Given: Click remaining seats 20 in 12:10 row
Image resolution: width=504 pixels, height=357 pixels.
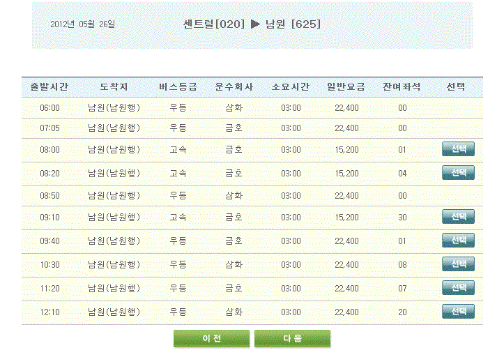Looking at the screenshot, I should 402,312.
